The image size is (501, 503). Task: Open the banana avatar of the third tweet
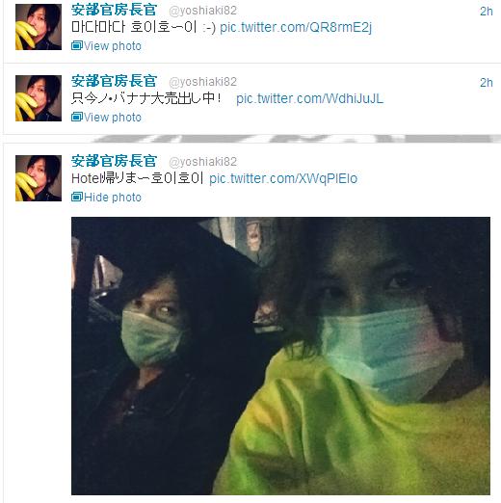coord(39,178)
